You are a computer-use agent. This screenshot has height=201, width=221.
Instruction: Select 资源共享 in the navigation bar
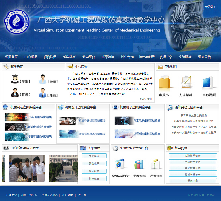pyautogui.click(x=166, y=57)
